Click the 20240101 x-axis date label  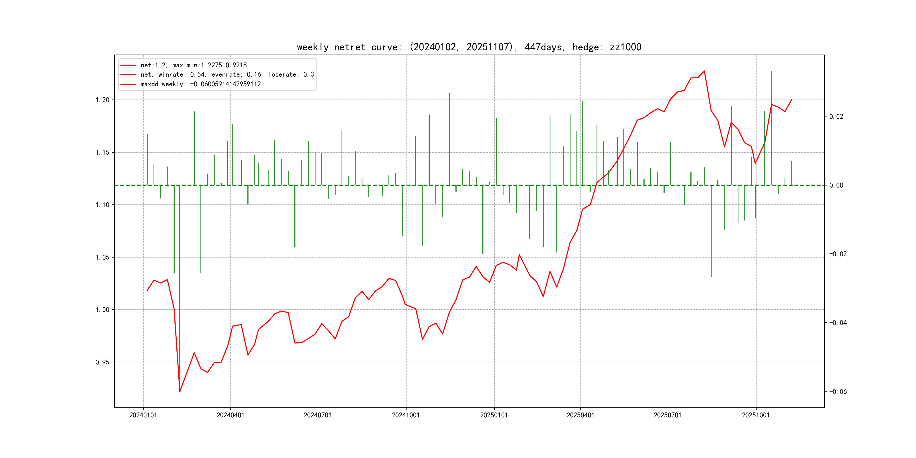pos(143,415)
